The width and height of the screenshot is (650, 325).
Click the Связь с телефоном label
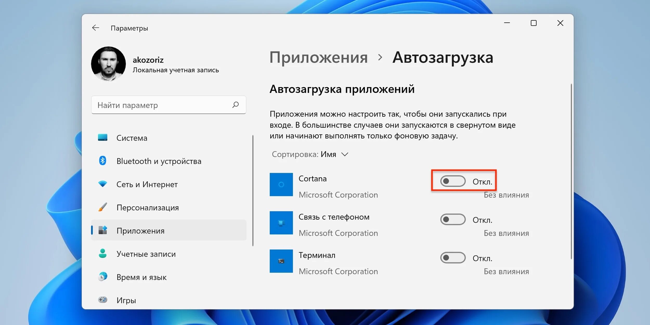coord(334,217)
